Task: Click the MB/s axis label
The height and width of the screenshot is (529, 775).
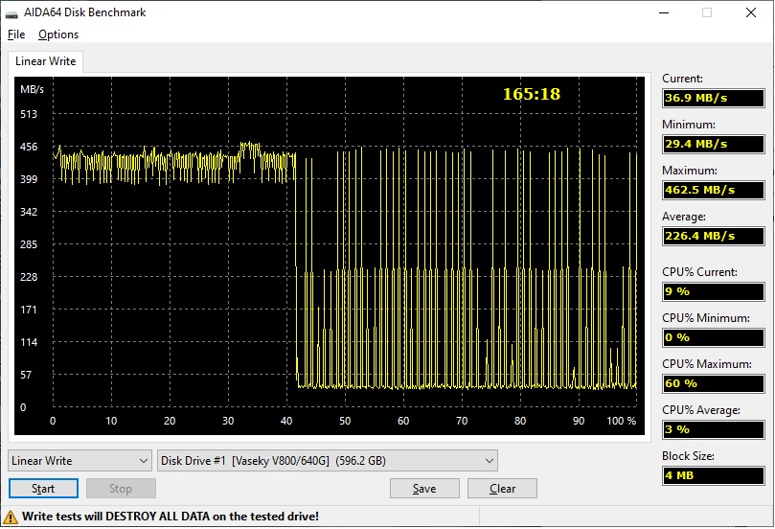Action: (33, 89)
